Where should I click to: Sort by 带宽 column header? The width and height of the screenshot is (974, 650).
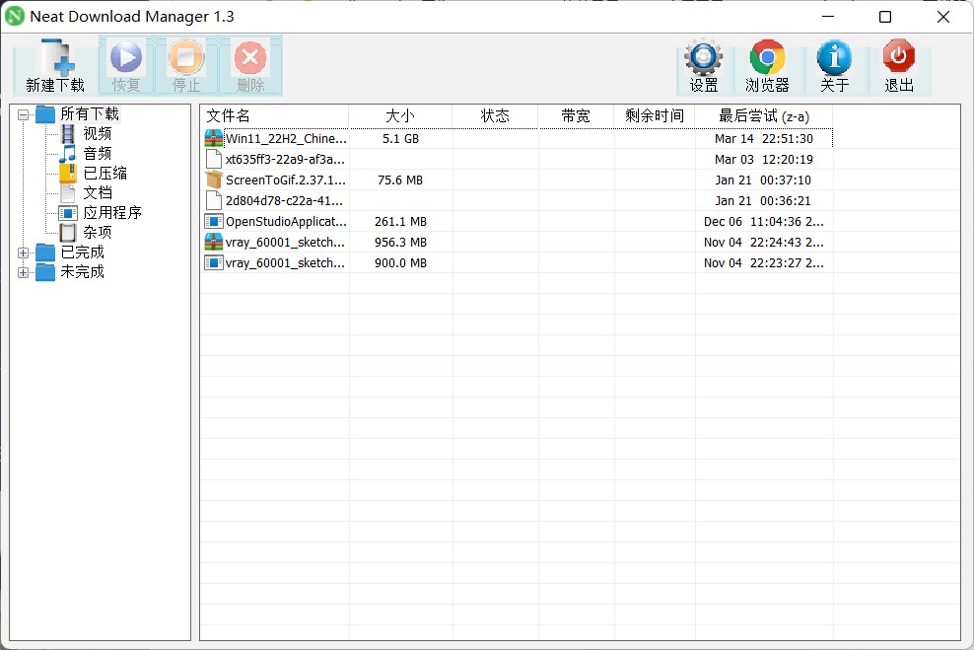(576, 116)
